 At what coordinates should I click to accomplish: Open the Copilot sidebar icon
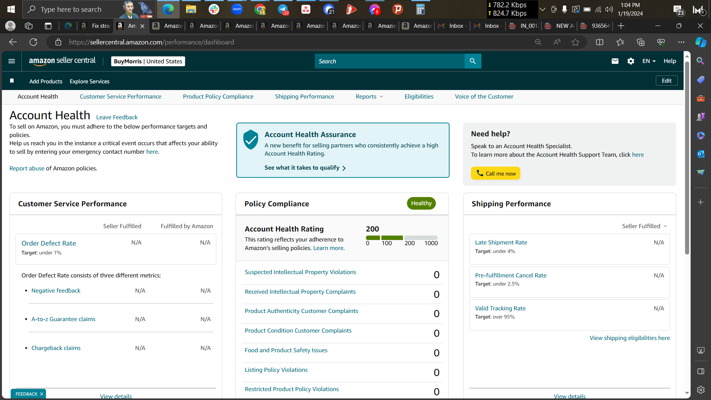pyautogui.click(x=701, y=42)
